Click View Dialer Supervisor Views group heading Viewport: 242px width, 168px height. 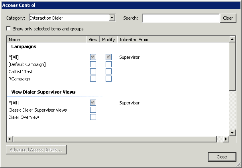click(43, 92)
